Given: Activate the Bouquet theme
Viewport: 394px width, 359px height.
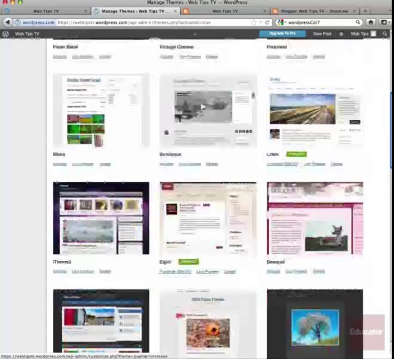Looking at the screenshot, I should (274, 271).
